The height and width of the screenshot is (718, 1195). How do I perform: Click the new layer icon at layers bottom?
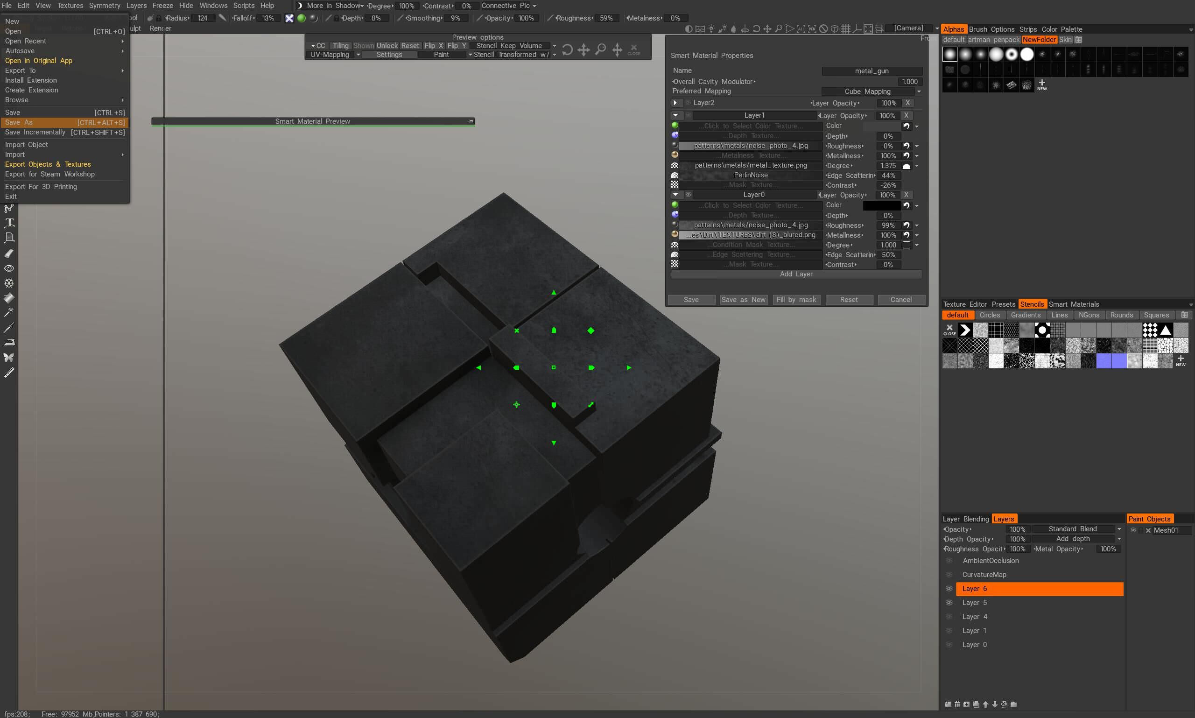948,704
